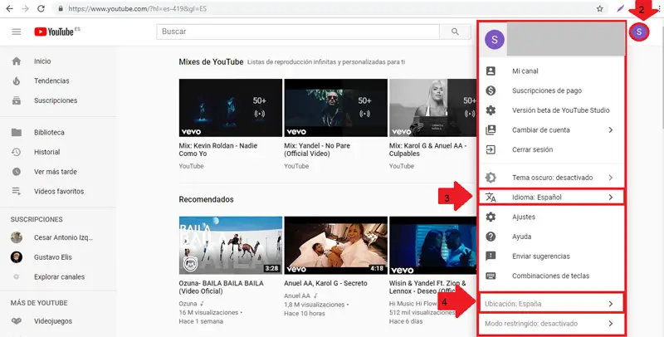Viewport: 664px width, 337px height.
Task: Click Anuel AA channel name
Action: [x=297, y=296]
